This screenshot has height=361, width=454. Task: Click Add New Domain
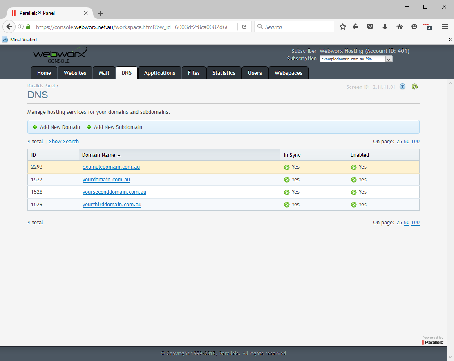(x=60, y=127)
